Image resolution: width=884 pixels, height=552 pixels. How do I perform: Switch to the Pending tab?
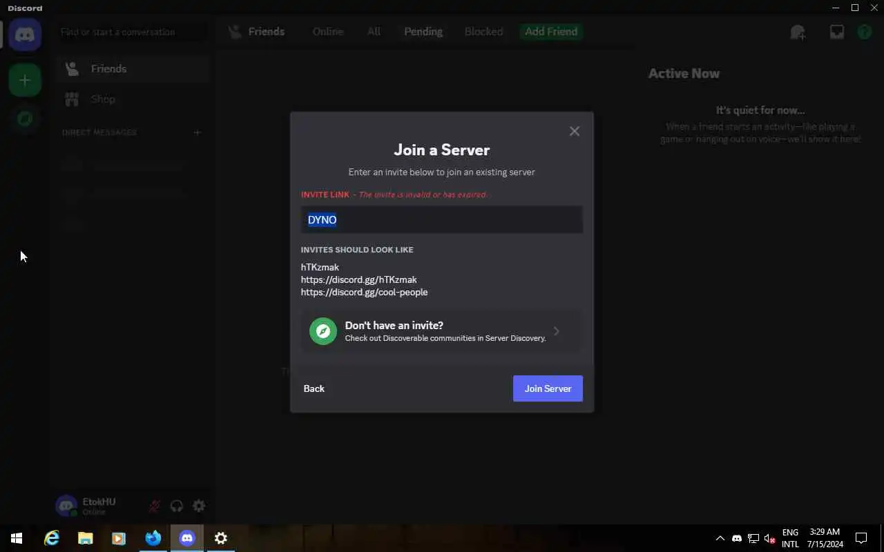(423, 31)
